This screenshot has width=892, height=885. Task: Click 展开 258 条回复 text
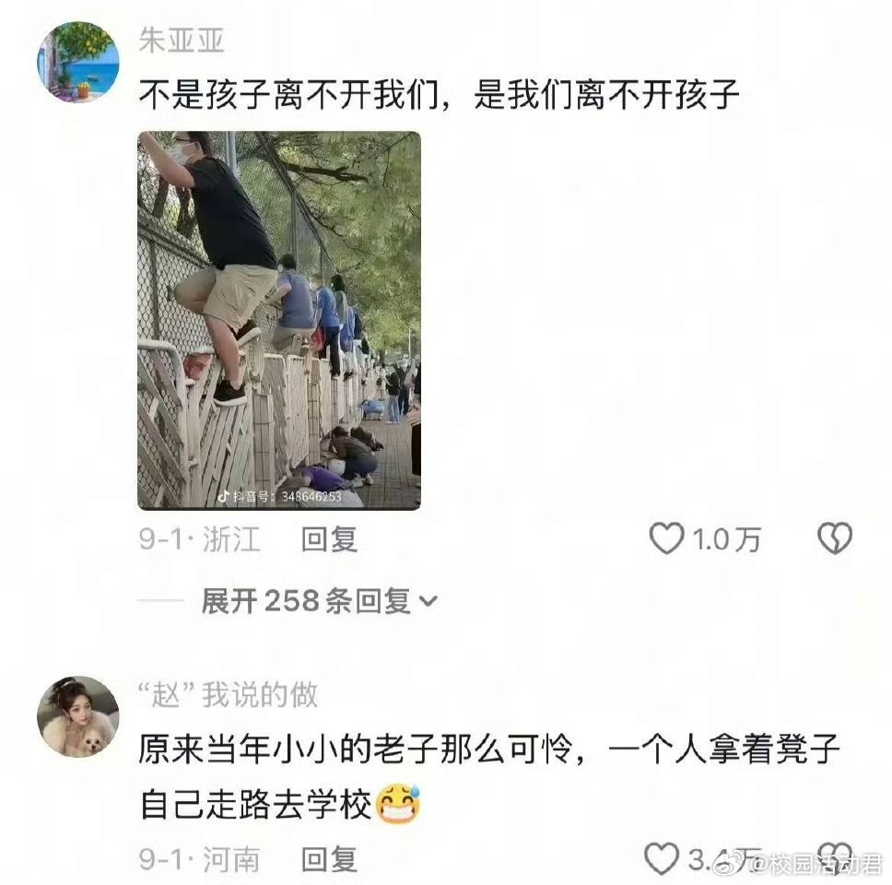click(306, 601)
